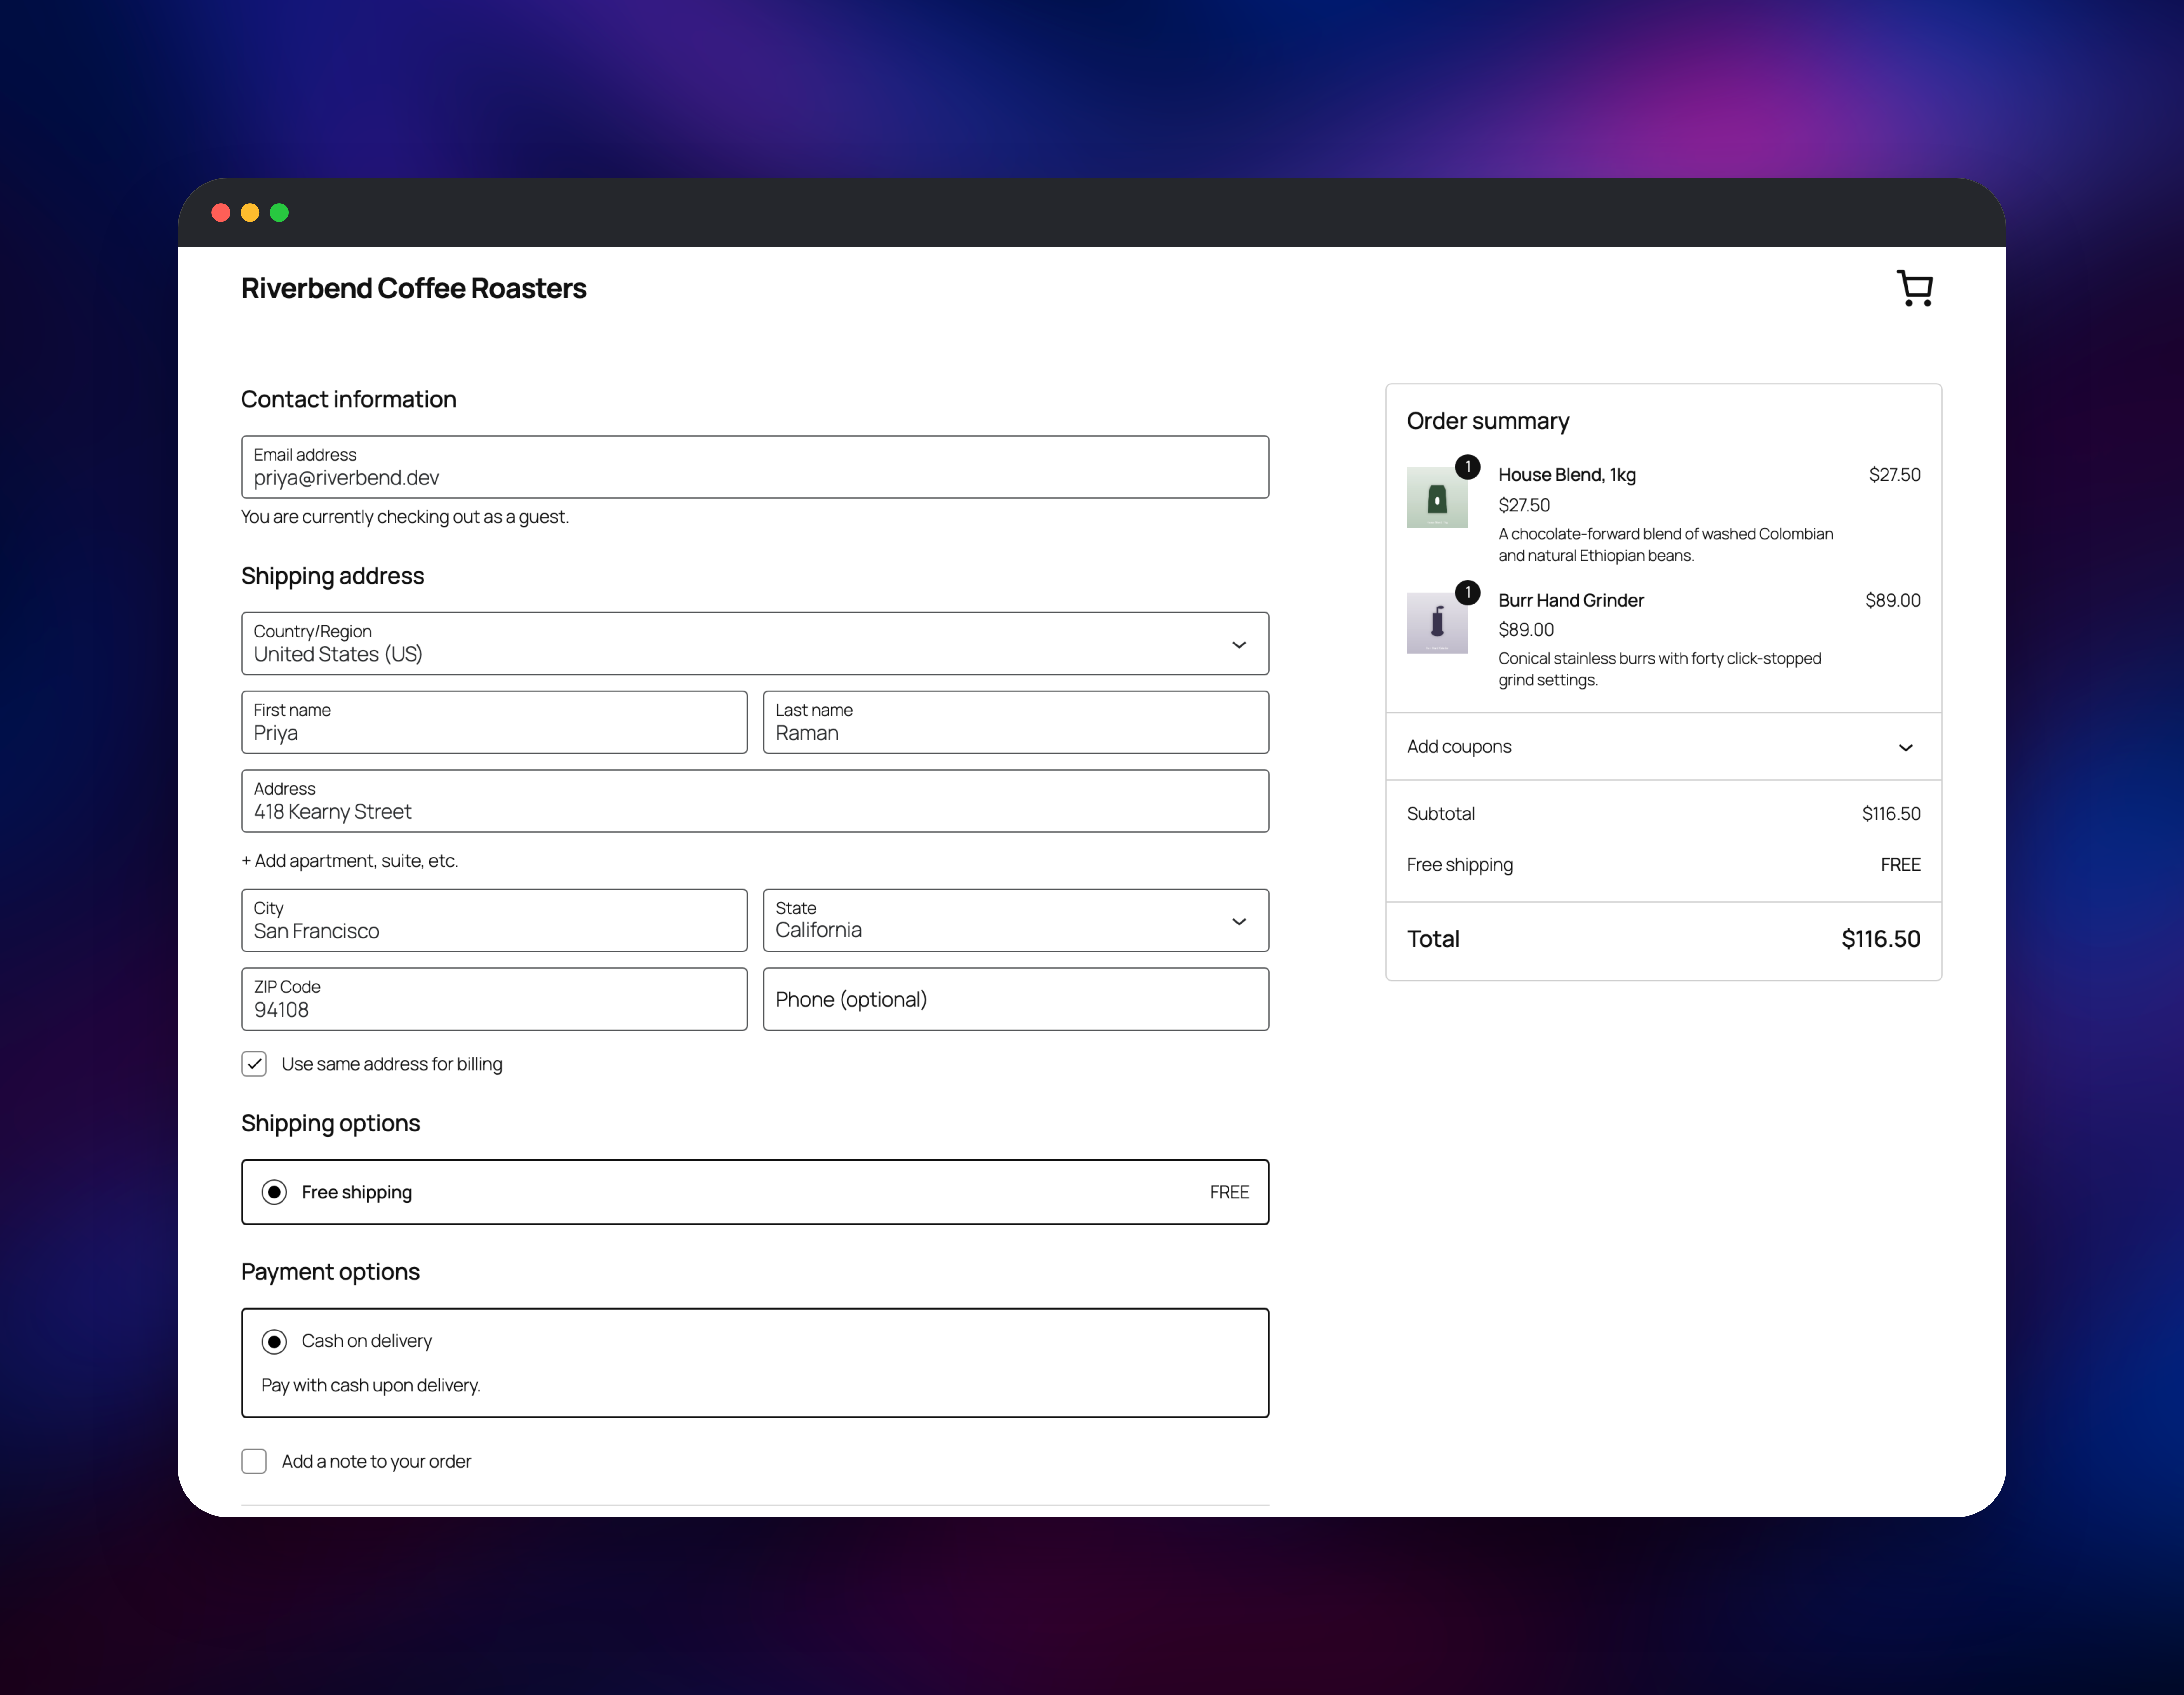This screenshot has height=1695, width=2184.
Task: Click the Subtotal label in the order summary
Action: [x=1441, y=814]
